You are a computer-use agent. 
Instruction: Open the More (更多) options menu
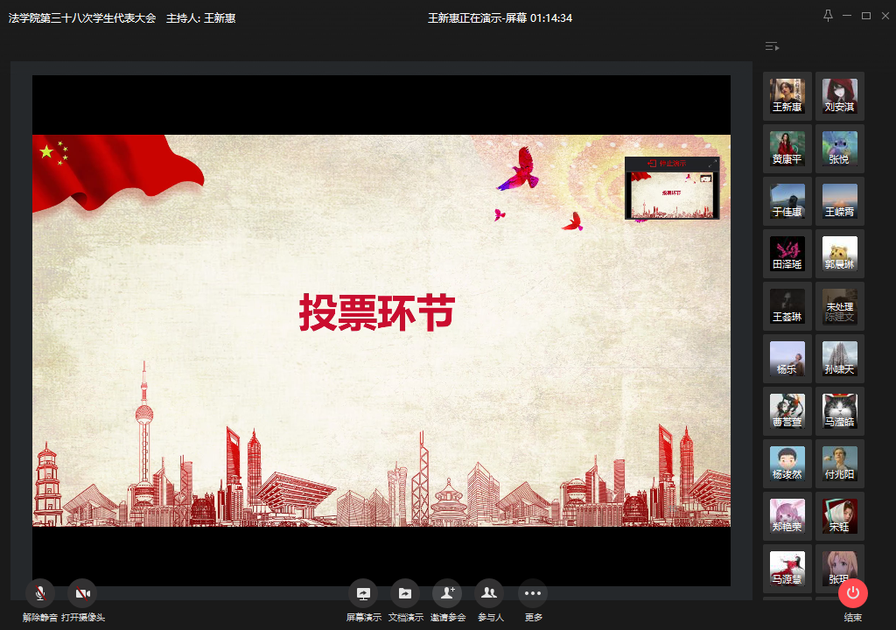point(533,594)
